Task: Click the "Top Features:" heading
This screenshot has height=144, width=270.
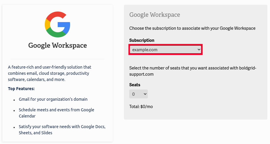Action: 21,88
